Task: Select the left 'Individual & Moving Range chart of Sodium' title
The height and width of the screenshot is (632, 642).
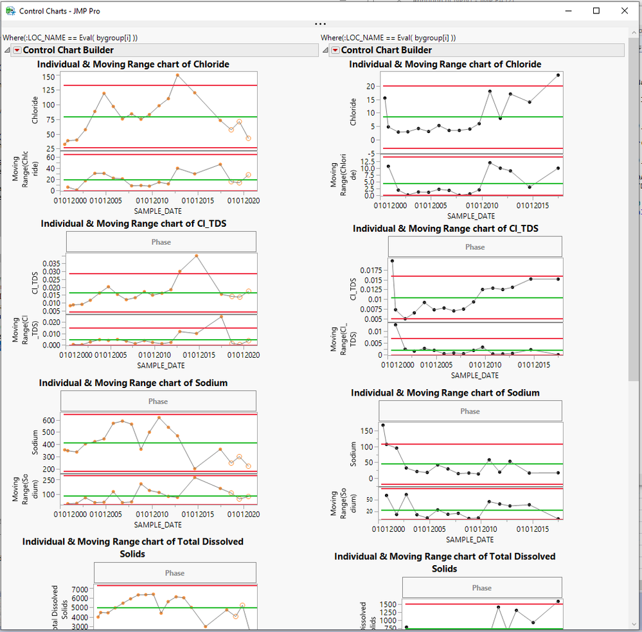Action: click(x=133, y=383)
